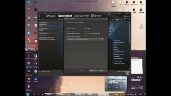Switch the library to grid view
This screenshot has height=96, width=171.
tap(122, 20)
